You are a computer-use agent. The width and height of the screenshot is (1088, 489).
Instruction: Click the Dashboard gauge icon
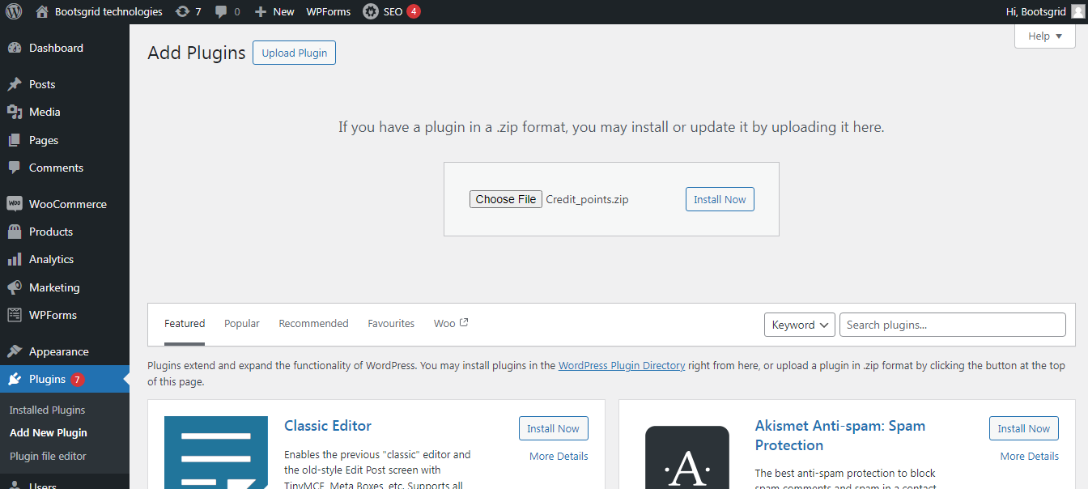[x=14, y=48]
